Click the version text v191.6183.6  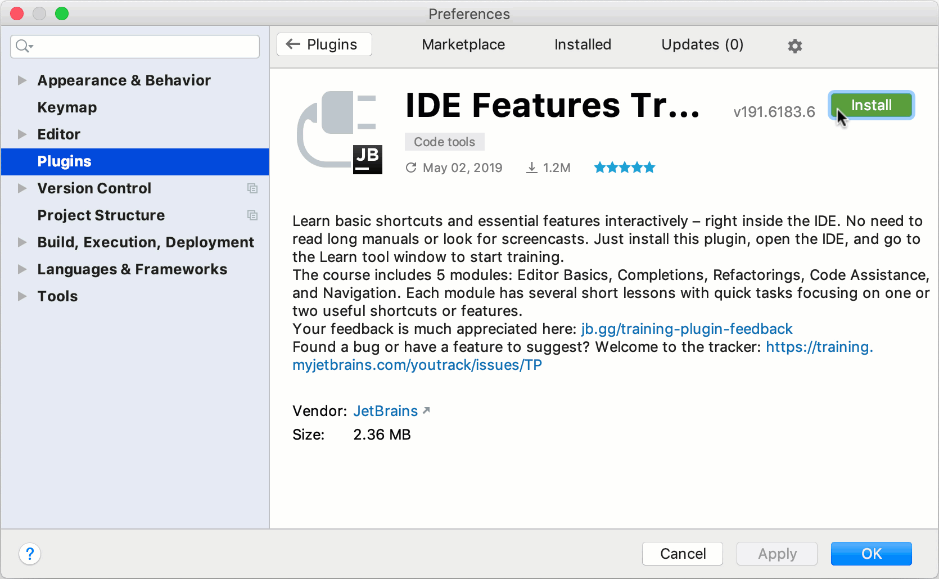coord(774,112)
